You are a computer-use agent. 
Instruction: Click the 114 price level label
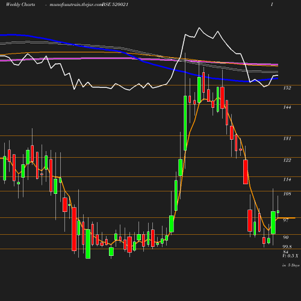click(287, 179)
